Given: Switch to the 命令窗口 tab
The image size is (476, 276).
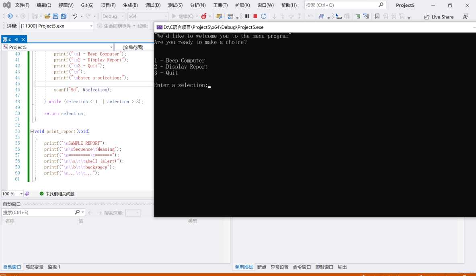Looking at the screenshot, I should pyautogui.click(x=302, y=267).
